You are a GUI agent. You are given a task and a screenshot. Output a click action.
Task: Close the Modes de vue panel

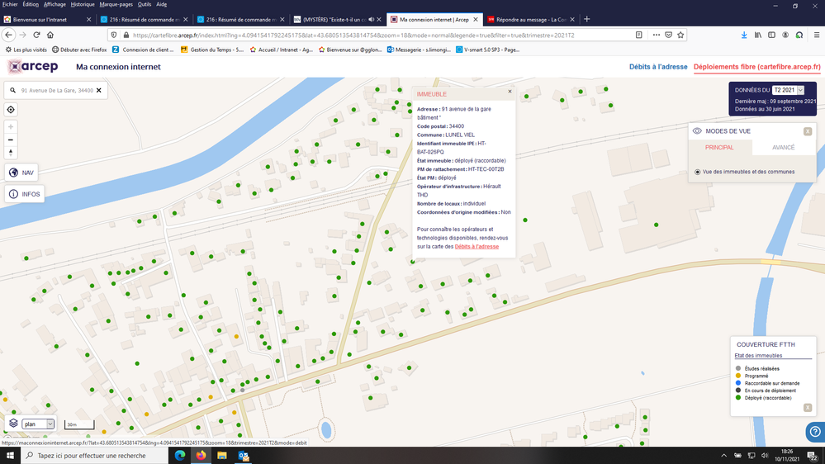tap(808, 131)
